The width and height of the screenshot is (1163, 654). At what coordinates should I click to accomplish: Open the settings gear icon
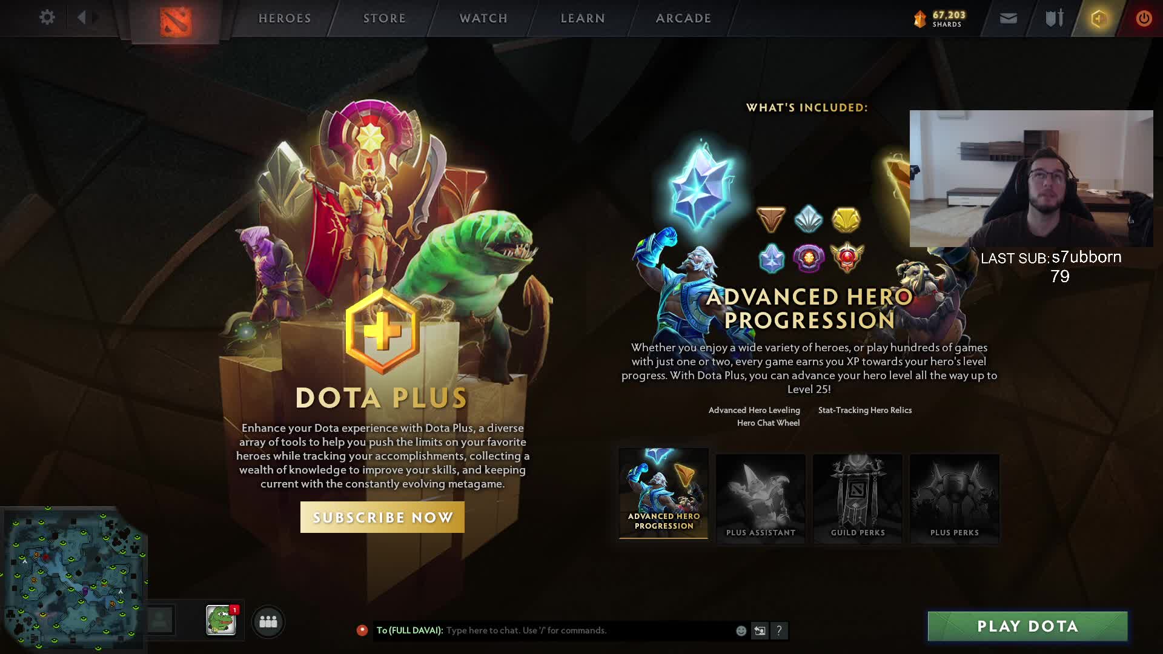(47, 18)
